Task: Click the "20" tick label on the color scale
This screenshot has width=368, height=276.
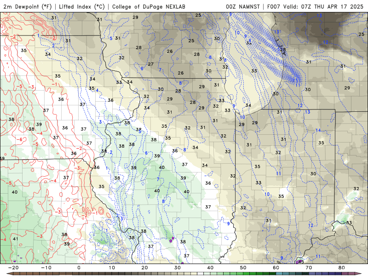Action: 144,268
